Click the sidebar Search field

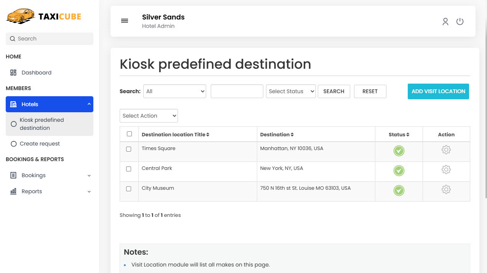click(x=50, y=39)
